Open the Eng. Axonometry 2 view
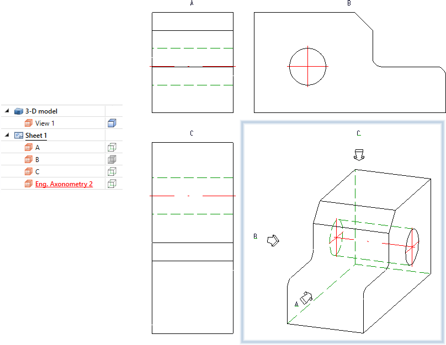446x345 pixels. [x=64, y=184]
